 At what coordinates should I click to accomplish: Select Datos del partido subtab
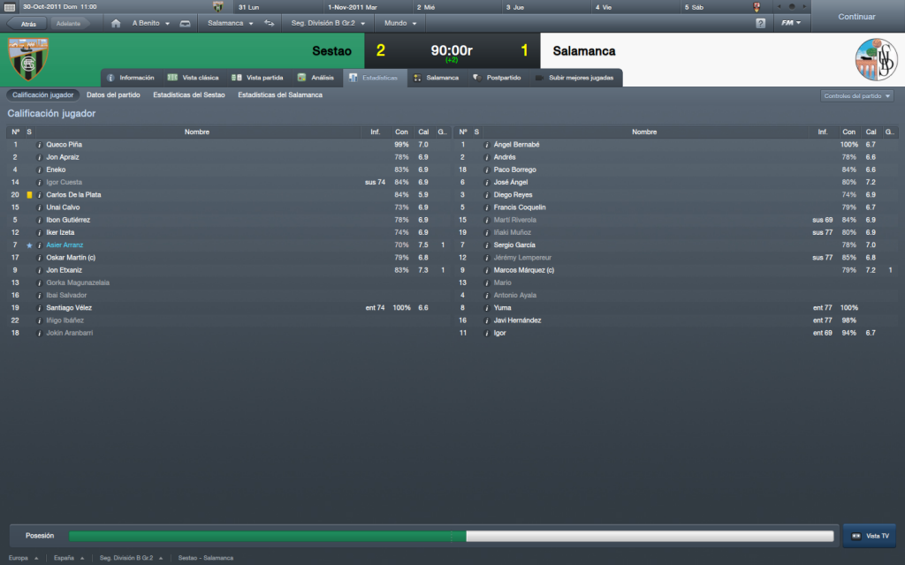[x=113, y=95]
